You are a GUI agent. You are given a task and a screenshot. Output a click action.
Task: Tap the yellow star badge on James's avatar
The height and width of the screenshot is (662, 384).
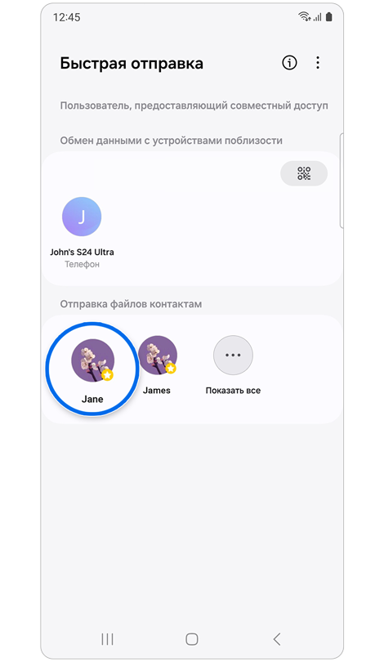[171, 369]
